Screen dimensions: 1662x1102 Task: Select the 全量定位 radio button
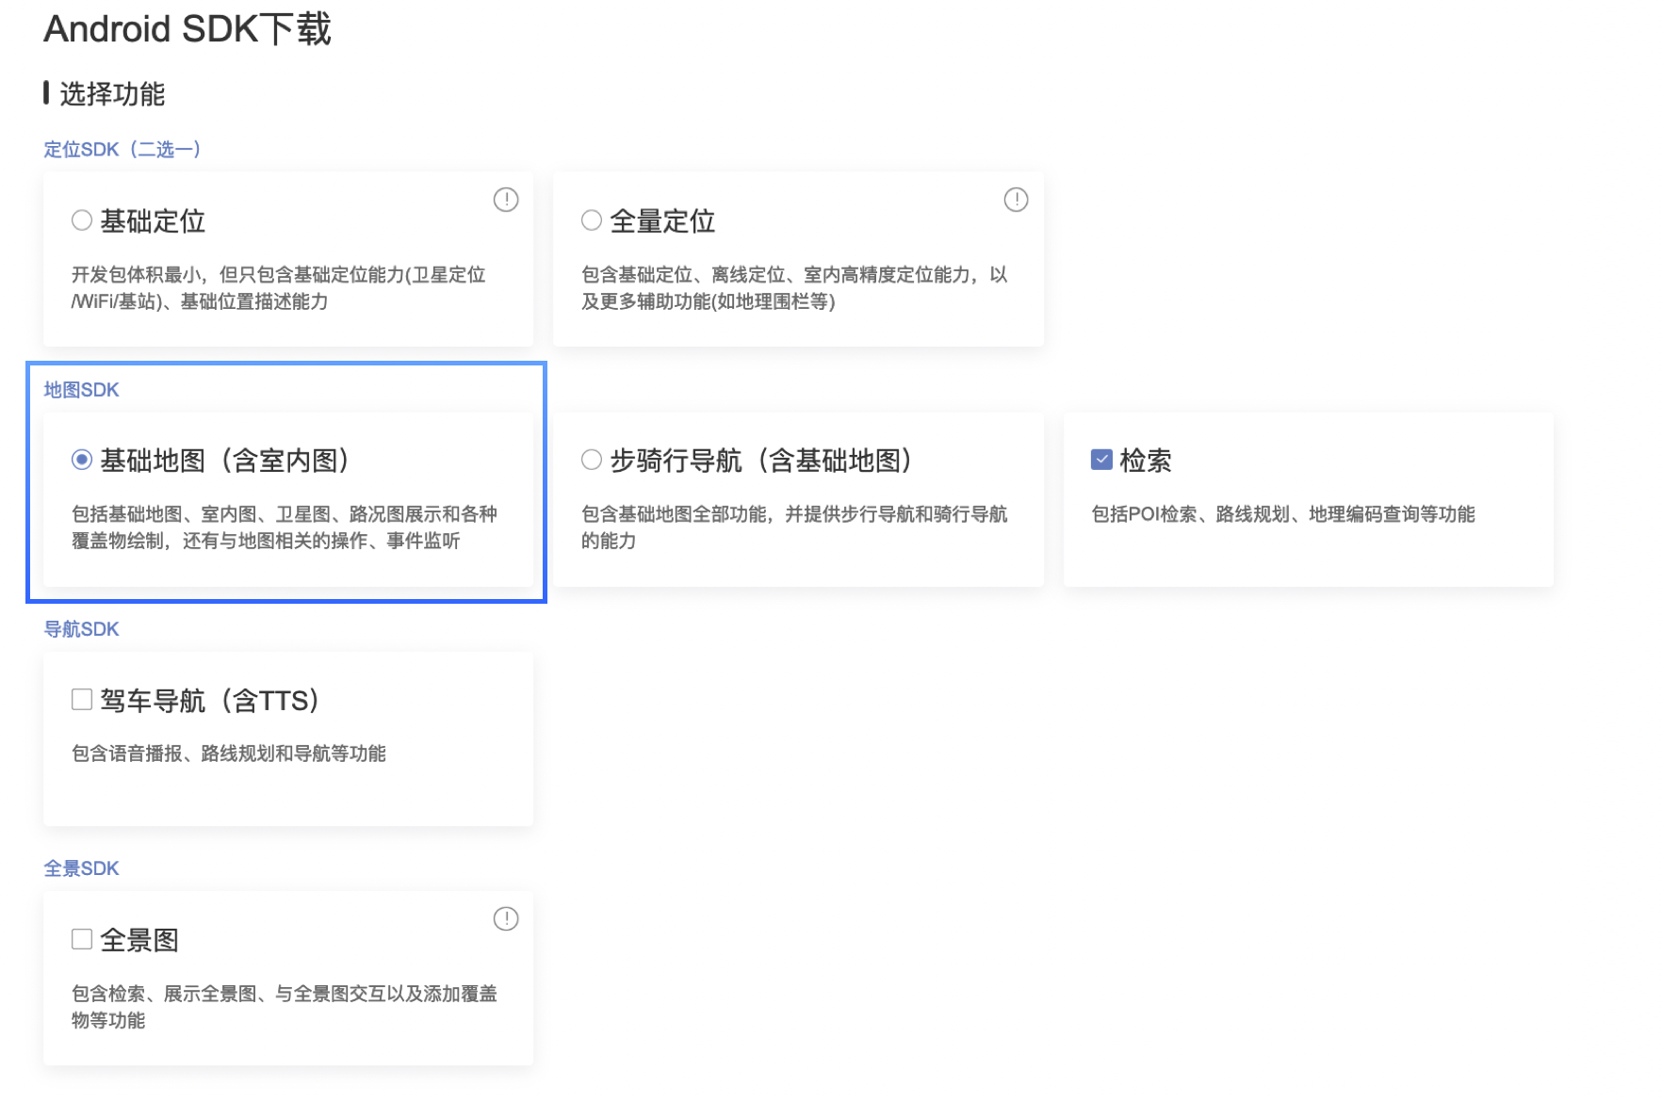592,220
